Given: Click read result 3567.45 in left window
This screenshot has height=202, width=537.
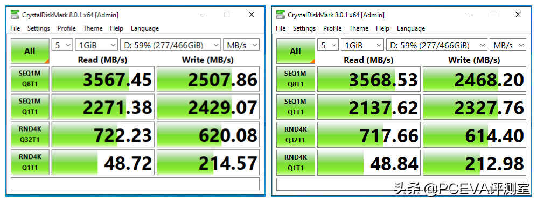Looking at the screenshot, I should 103,79.
